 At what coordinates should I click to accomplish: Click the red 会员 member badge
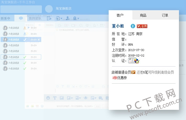click(142, 26)
